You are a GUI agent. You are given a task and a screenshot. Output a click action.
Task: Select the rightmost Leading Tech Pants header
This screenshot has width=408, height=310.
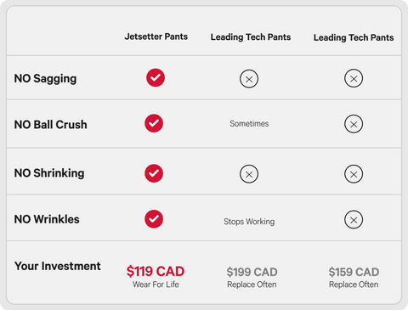(354, 37)
